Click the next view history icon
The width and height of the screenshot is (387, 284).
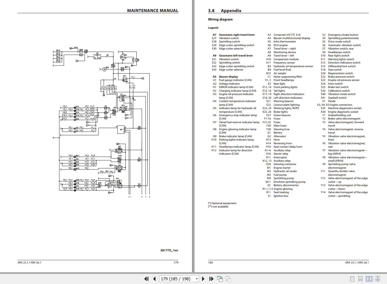click(x=228, y=279)
